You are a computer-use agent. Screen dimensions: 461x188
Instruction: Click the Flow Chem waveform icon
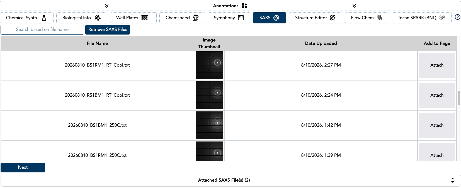(380, 18)
